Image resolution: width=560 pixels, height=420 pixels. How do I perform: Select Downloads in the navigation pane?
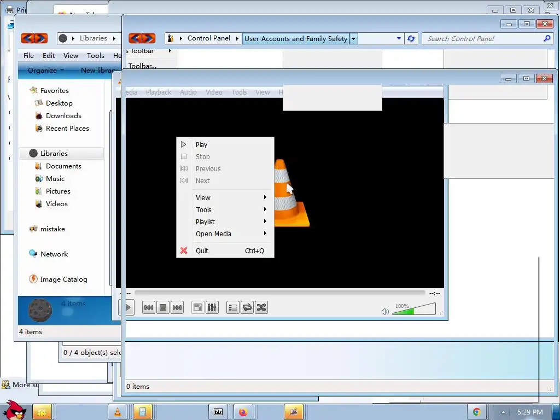63,116
